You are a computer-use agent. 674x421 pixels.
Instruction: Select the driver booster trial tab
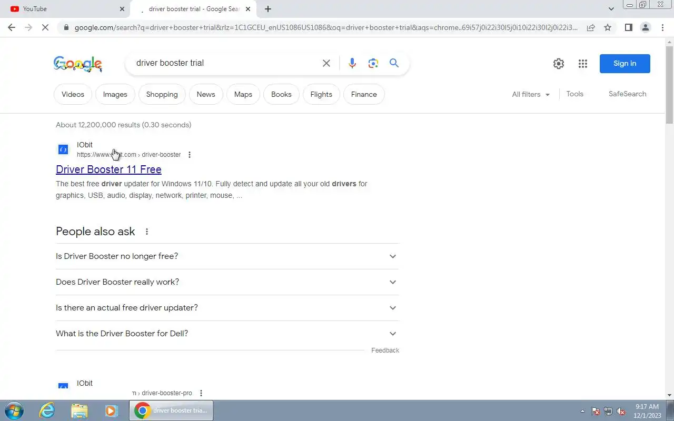click(x=192, y=9)
